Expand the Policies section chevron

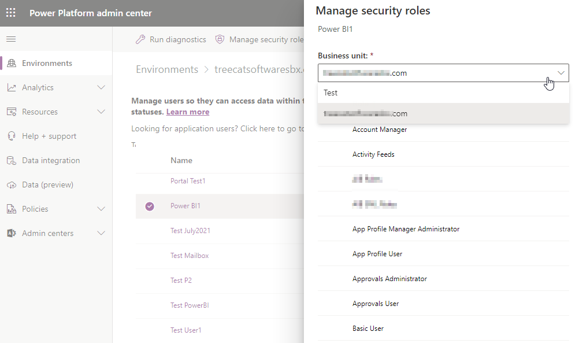pos(101,209)
